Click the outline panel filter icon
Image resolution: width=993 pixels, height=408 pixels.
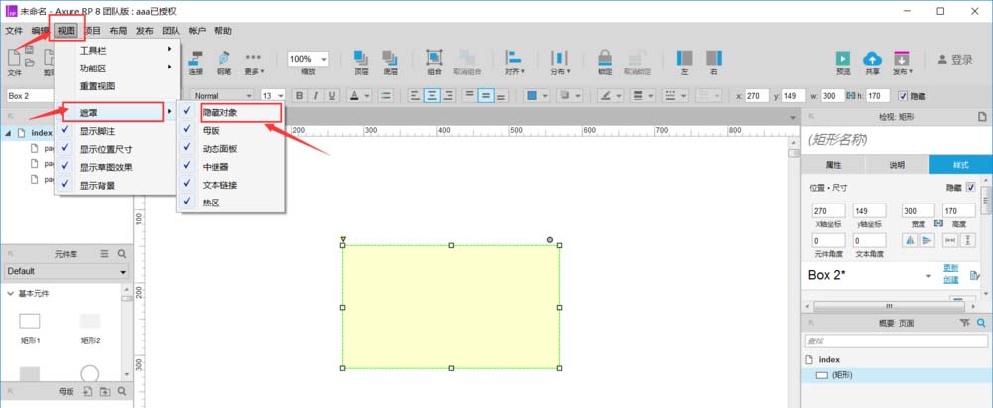click(964, 323)
